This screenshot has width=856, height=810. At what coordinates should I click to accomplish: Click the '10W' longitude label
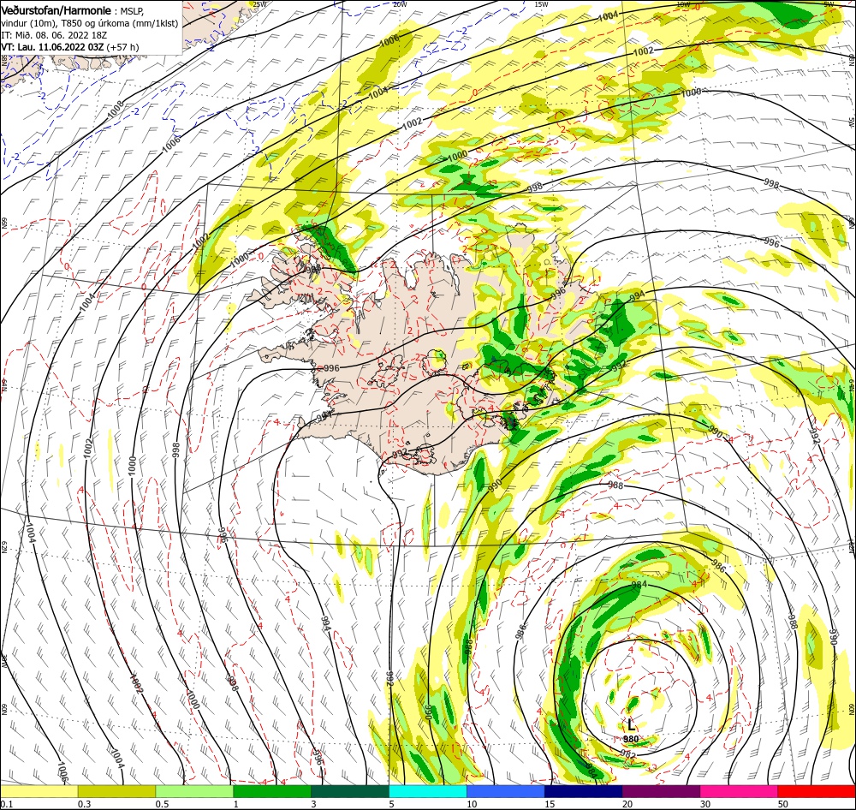[683, 3]
